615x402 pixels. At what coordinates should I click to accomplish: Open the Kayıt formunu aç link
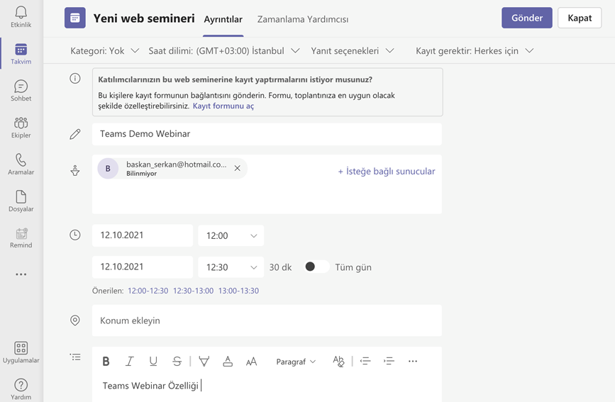point(223,106)
